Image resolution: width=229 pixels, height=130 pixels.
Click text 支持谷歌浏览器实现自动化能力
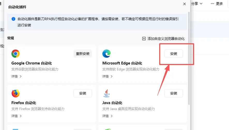35,69
